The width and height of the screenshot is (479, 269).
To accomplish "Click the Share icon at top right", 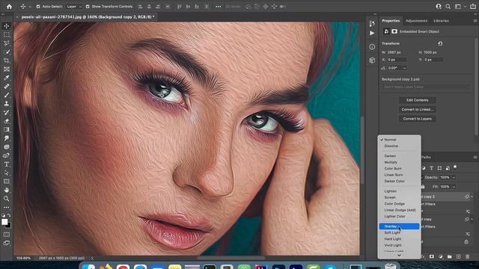I will point(473,7).
